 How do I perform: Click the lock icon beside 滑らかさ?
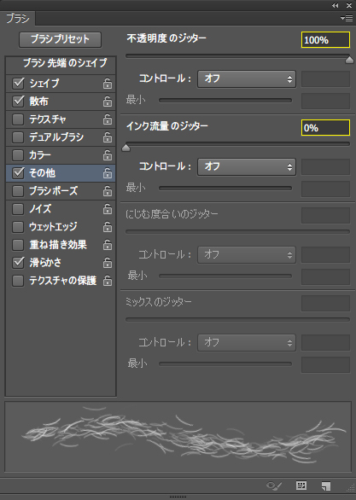pyautogui.click(x=108, y=263)
